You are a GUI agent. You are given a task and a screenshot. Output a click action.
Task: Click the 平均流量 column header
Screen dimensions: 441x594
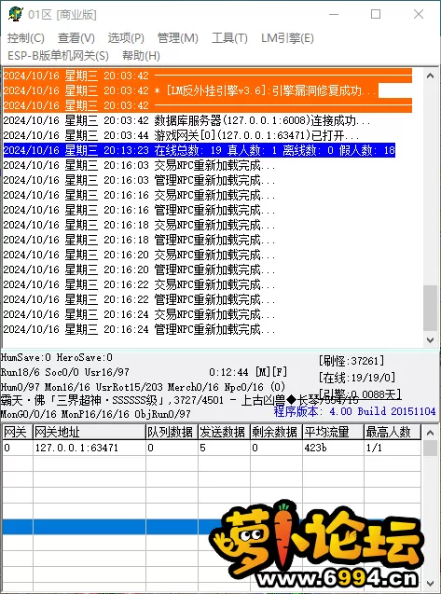click(333, 432)
